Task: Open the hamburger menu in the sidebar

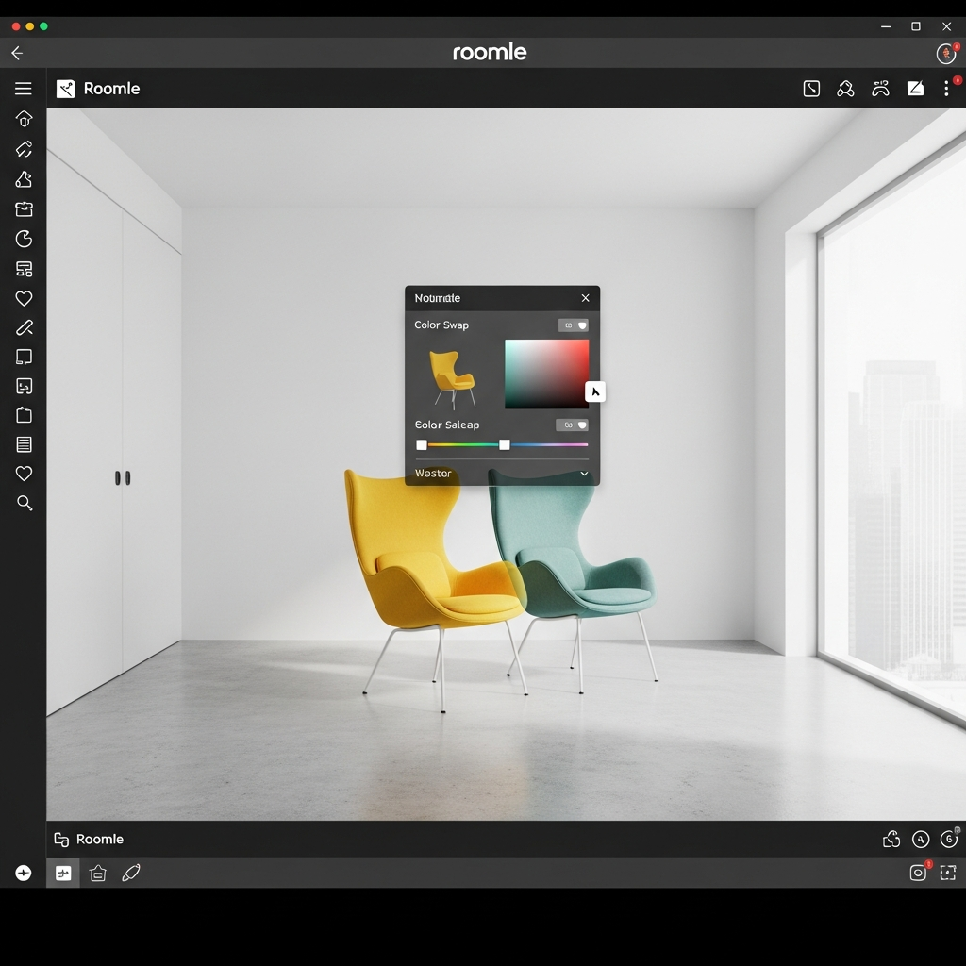Action: tap(24, 89)
